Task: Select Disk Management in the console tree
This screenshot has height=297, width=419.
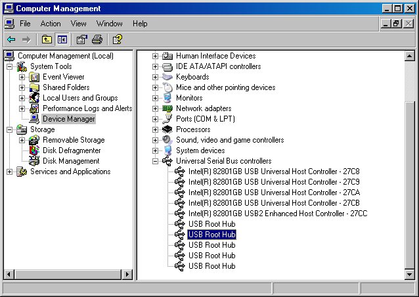Action: tap(71, 161)
